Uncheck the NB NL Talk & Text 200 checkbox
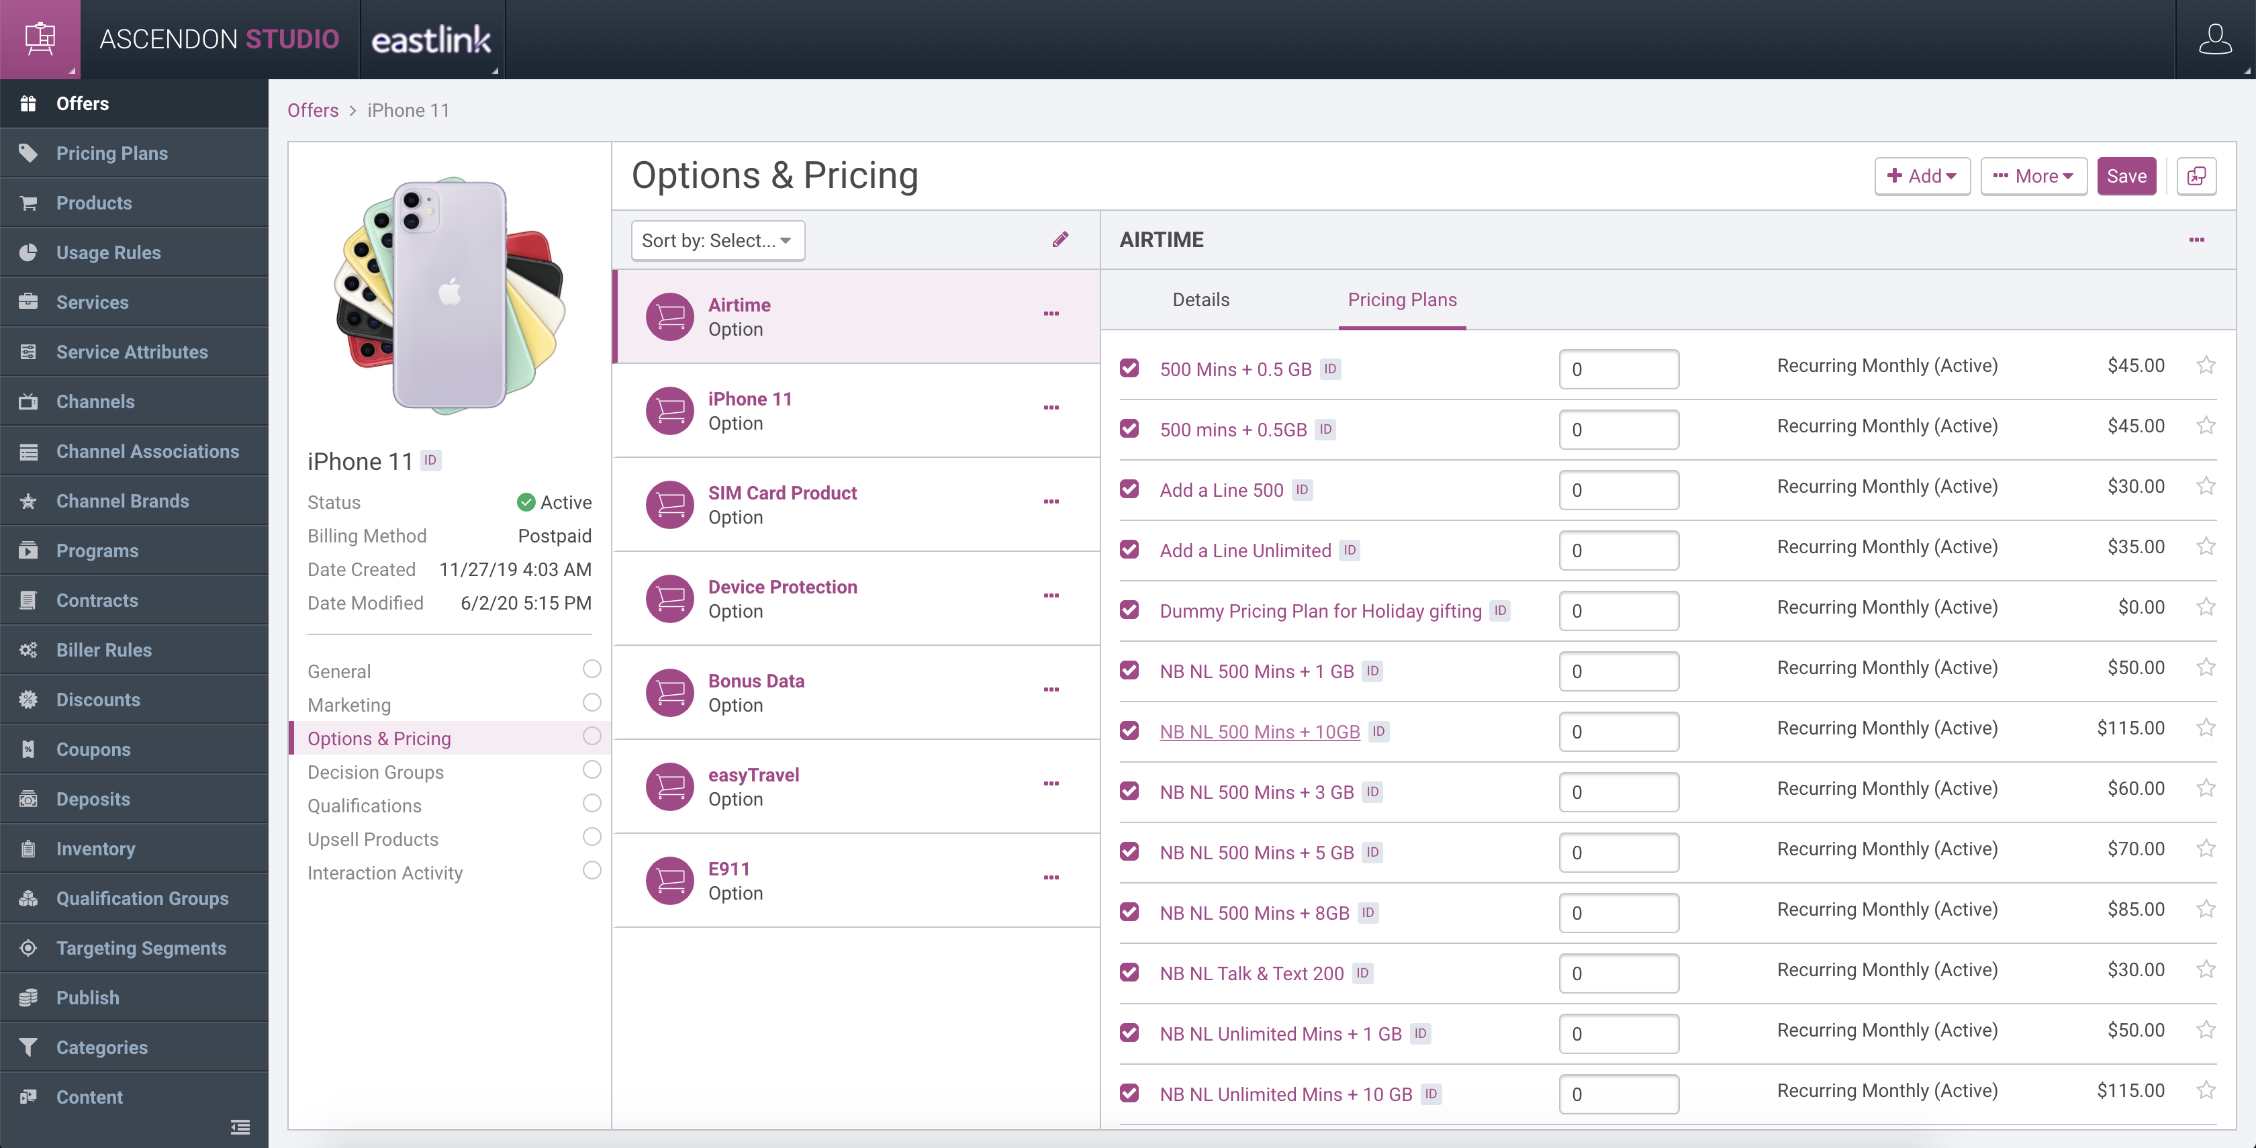This screenshot has width=2256, height=1148. [1129, 972]
